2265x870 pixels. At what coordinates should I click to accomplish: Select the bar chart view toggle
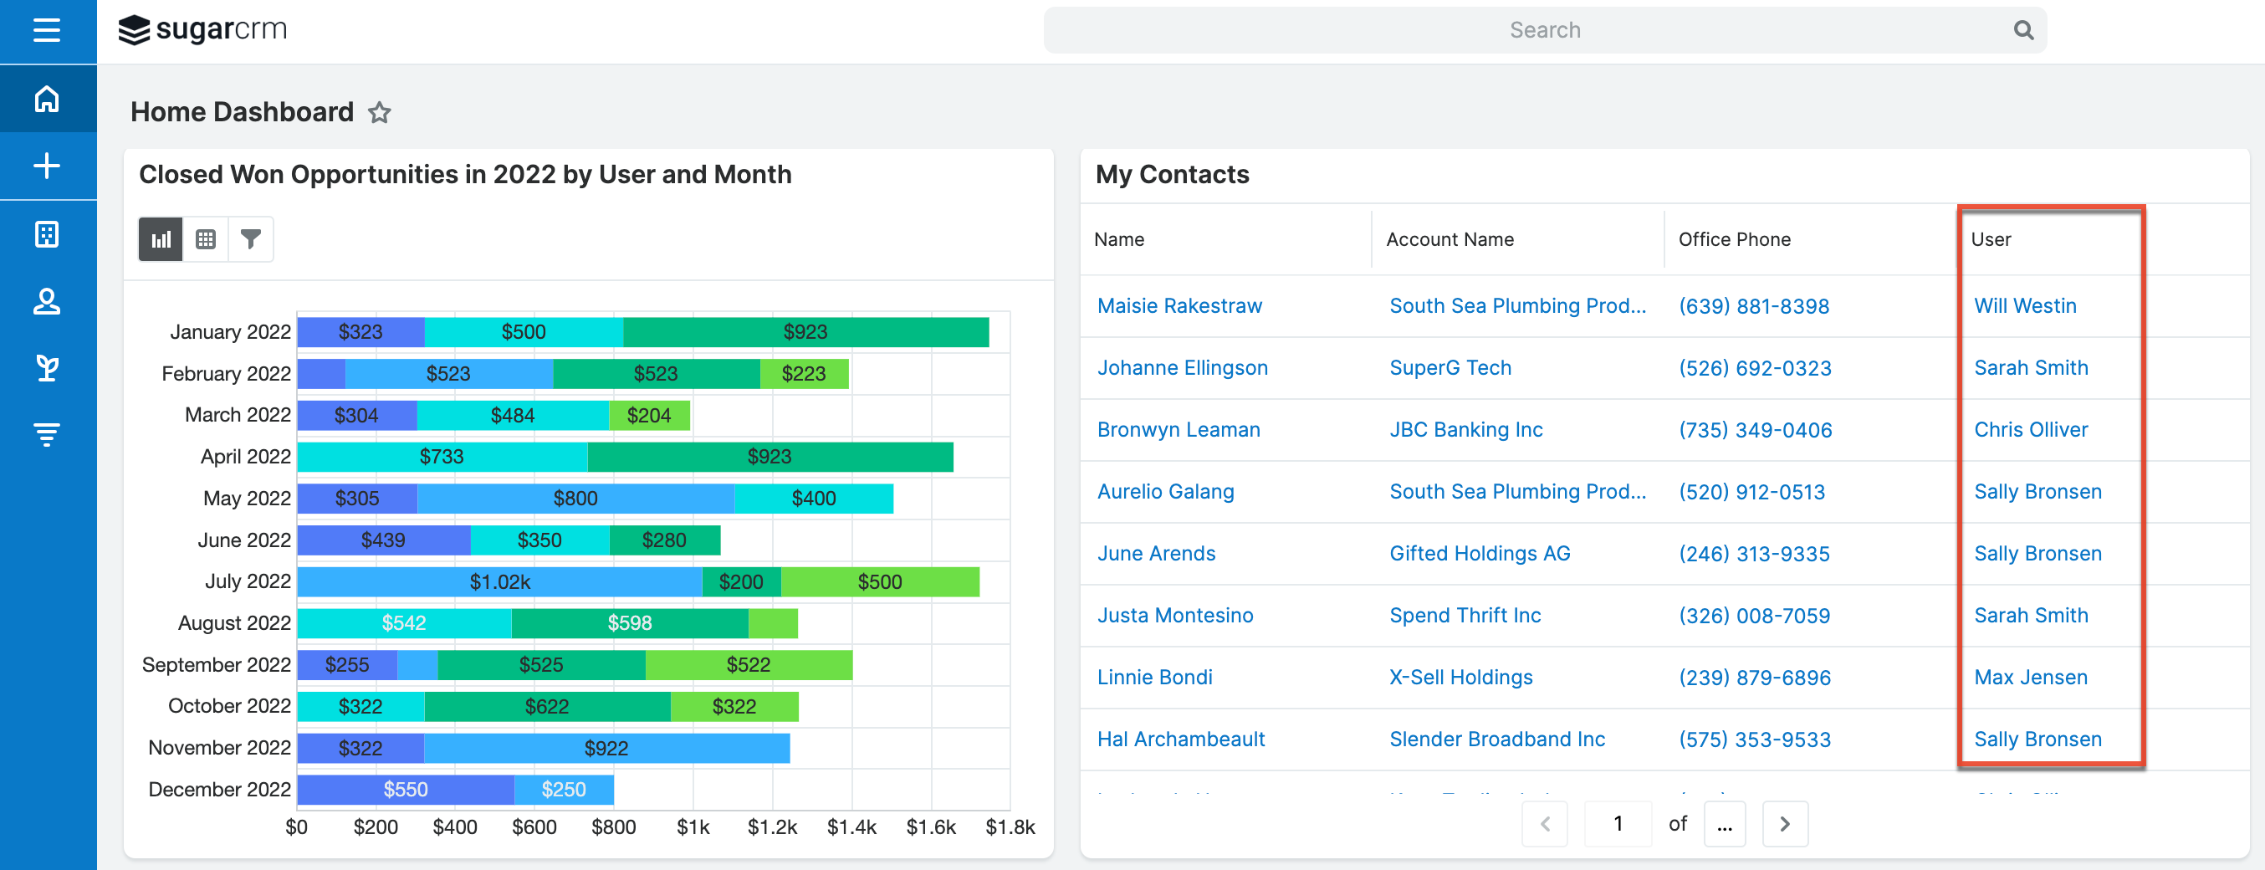(159, 238)
